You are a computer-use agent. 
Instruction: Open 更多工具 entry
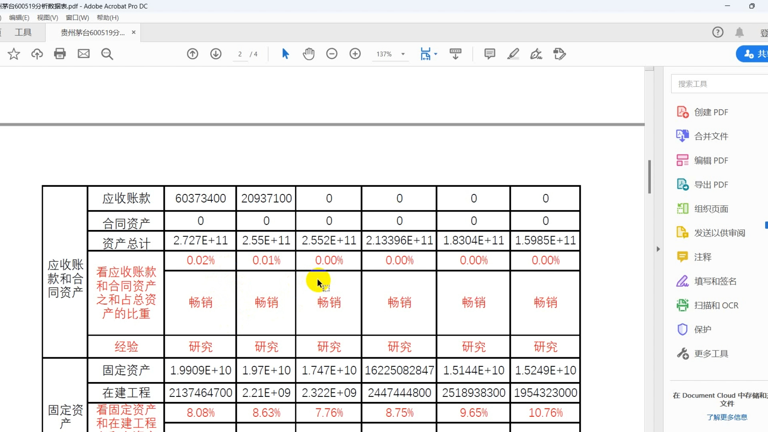(x=702, y=354)
